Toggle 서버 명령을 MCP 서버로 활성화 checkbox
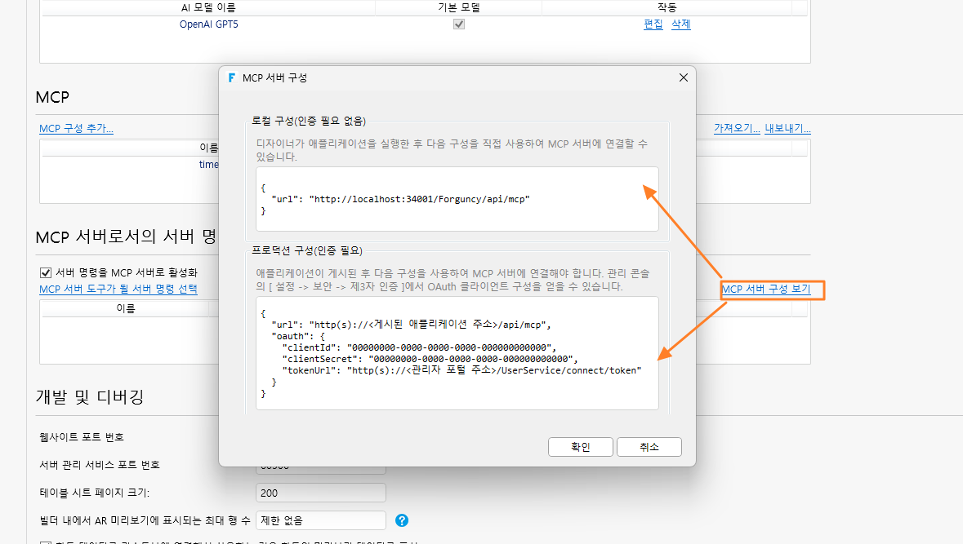963x544 pixels. pyautogui.click(x=46, y=272)
